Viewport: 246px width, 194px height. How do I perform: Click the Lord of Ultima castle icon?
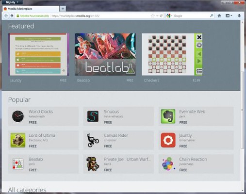(18, 140)
